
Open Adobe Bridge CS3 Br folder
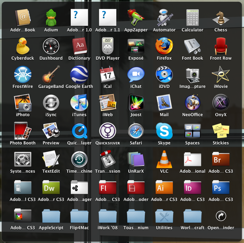(x=221, y=159)
